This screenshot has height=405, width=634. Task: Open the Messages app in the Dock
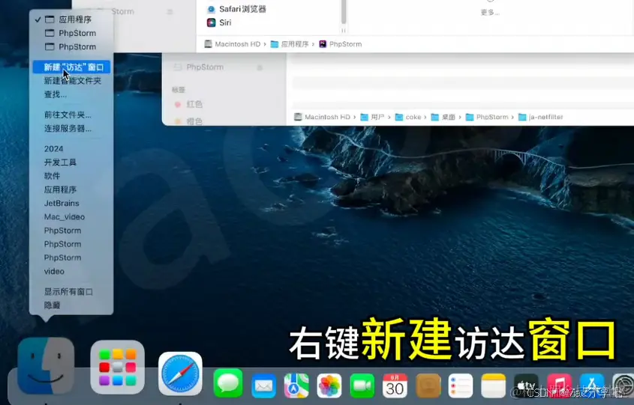point(228,383)
